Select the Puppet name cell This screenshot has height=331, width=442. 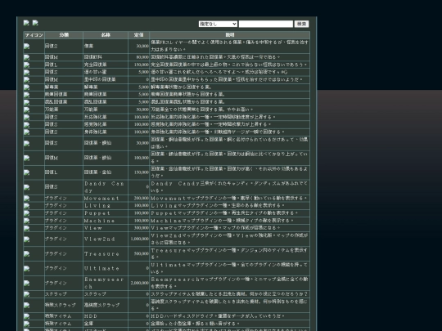106,213
